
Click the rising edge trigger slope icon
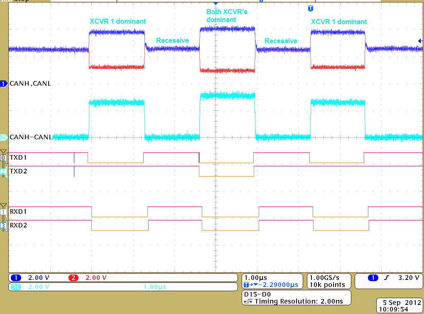pos(387,278)
